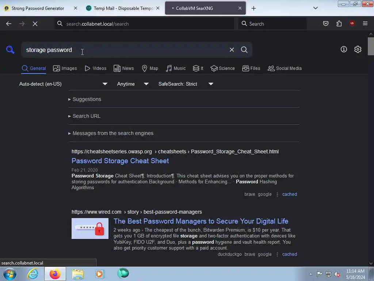
Task: Switch to Strong Password Generator tab
Action: [38, 8]
